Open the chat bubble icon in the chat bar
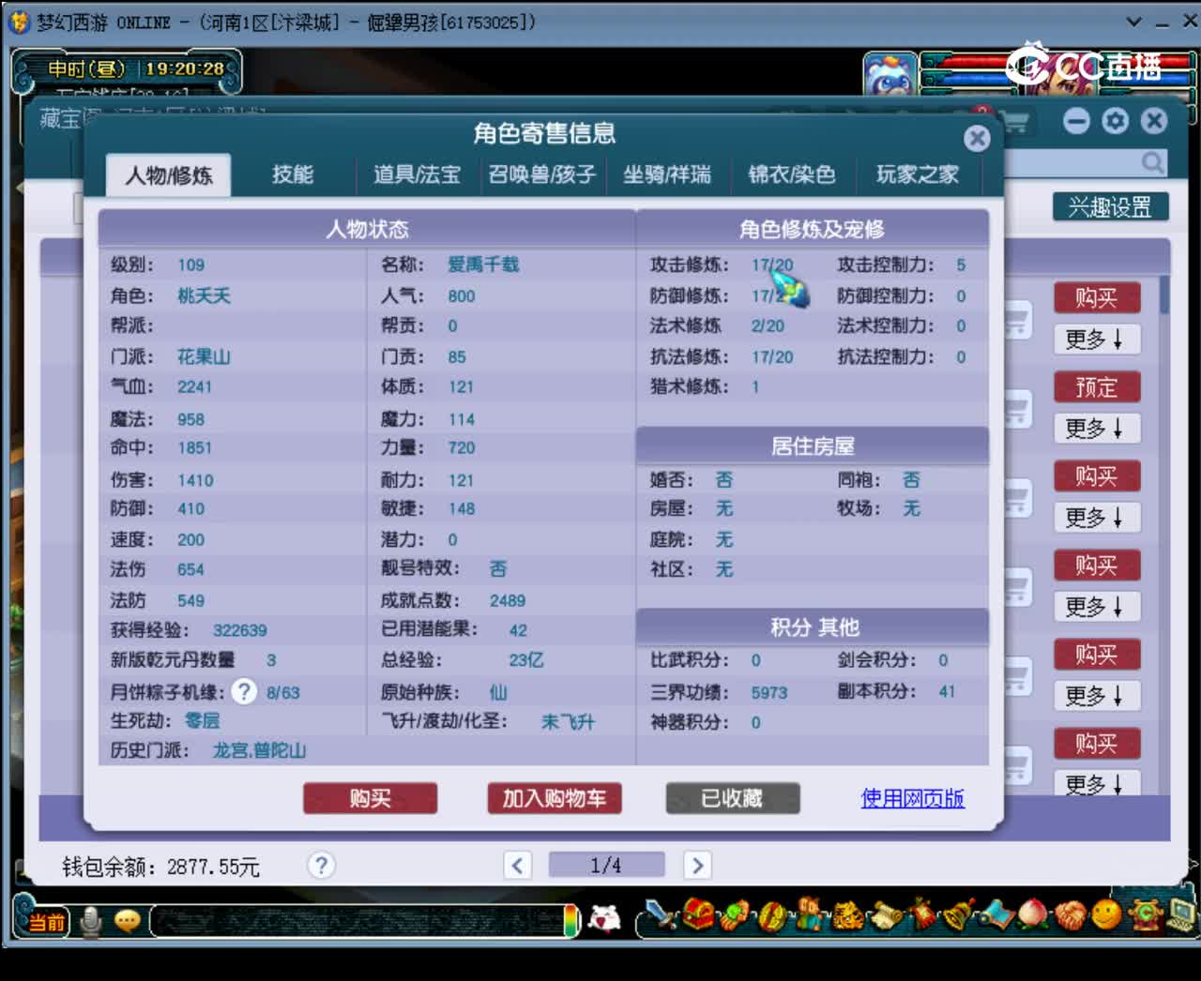Screen dimensions: 1201x981 (x=128, y=922)
